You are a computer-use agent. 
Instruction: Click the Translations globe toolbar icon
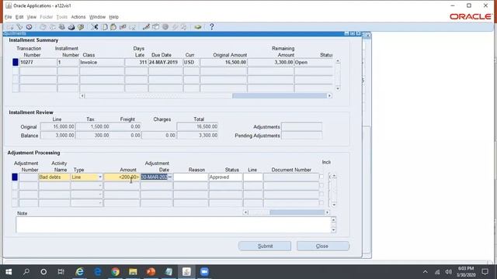pyautogui.click(x=165, y=27)
